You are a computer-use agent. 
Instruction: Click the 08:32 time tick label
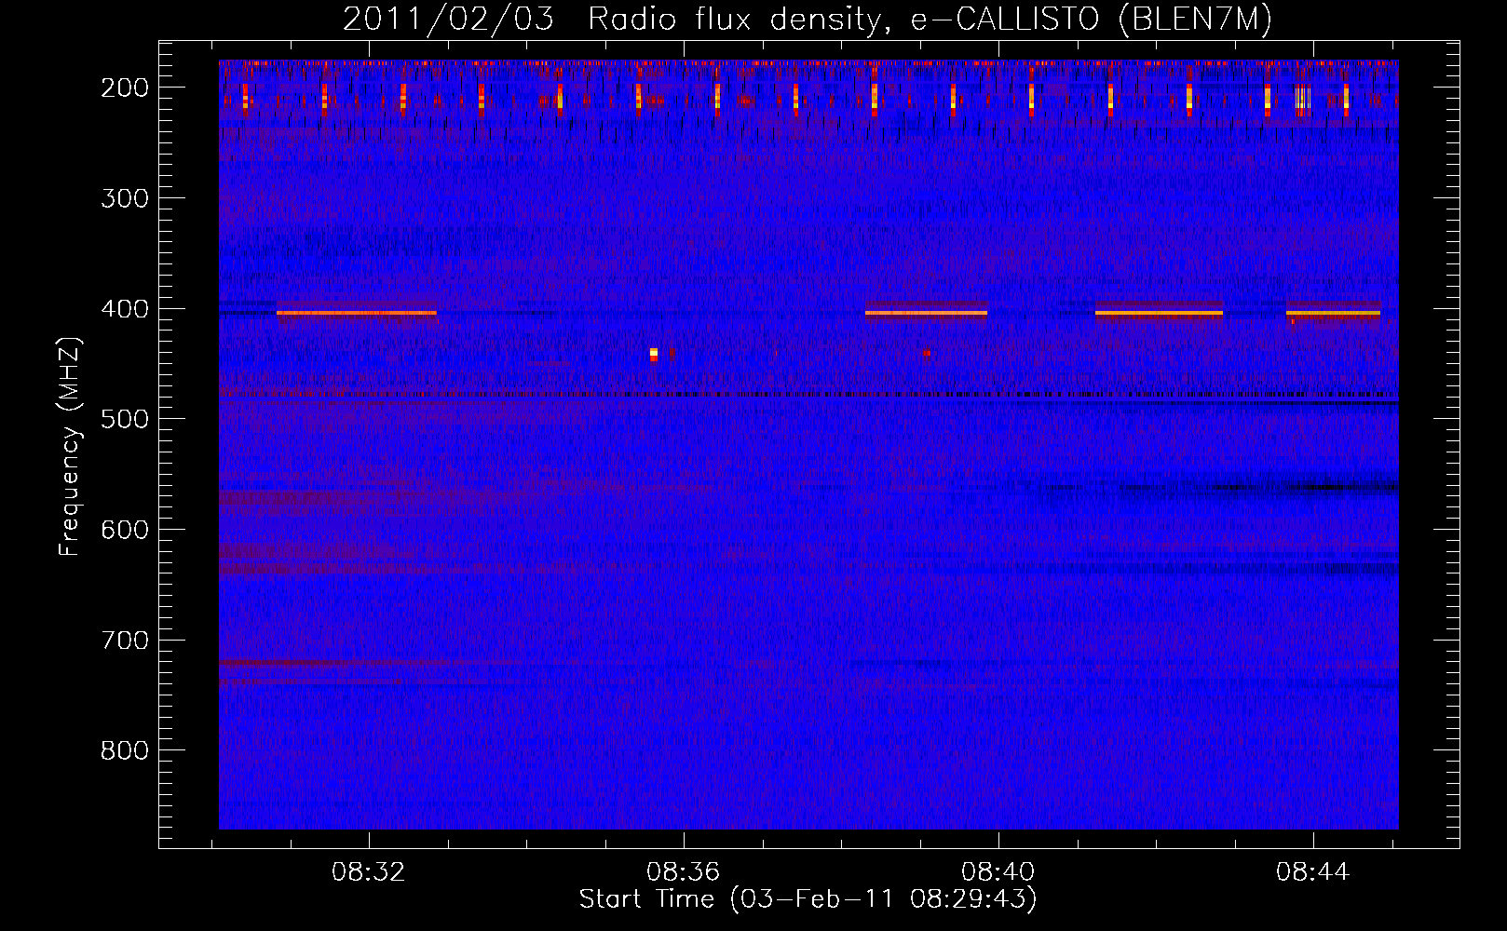coord(369,872)
